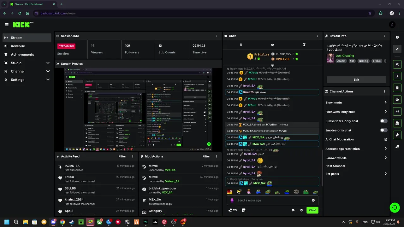Open the Activity Feed Filter
The image size is (404, 227).
[x=122, y=156]
